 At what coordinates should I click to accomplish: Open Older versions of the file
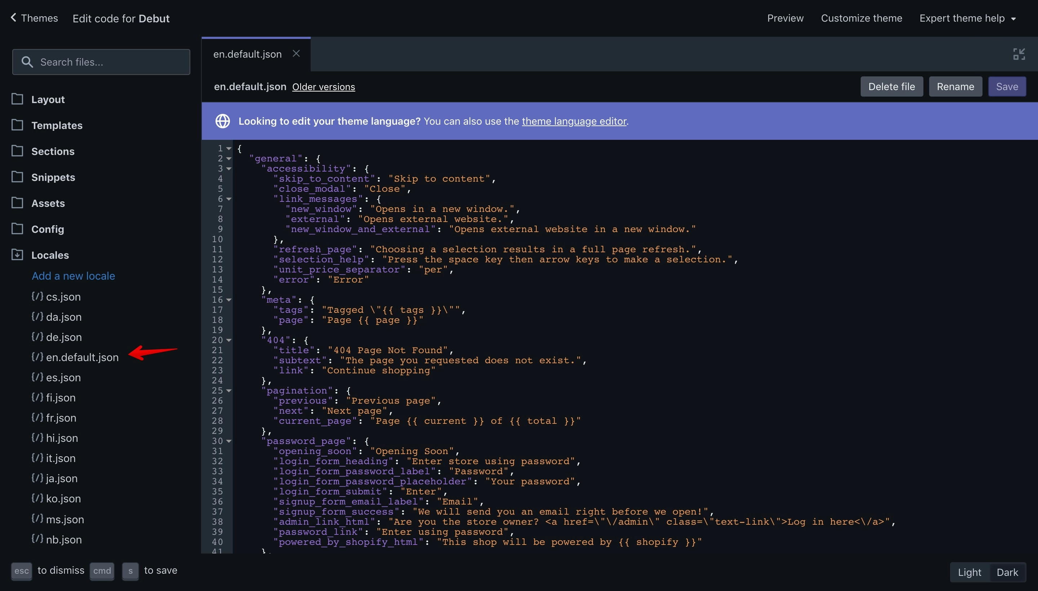[324, 87]
